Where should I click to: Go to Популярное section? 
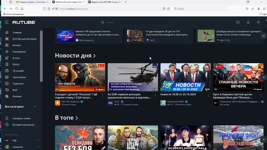pos(15,52)
